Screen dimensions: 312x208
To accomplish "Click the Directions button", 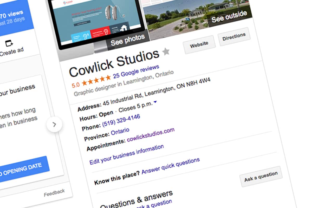I will (x=234, y=36).
